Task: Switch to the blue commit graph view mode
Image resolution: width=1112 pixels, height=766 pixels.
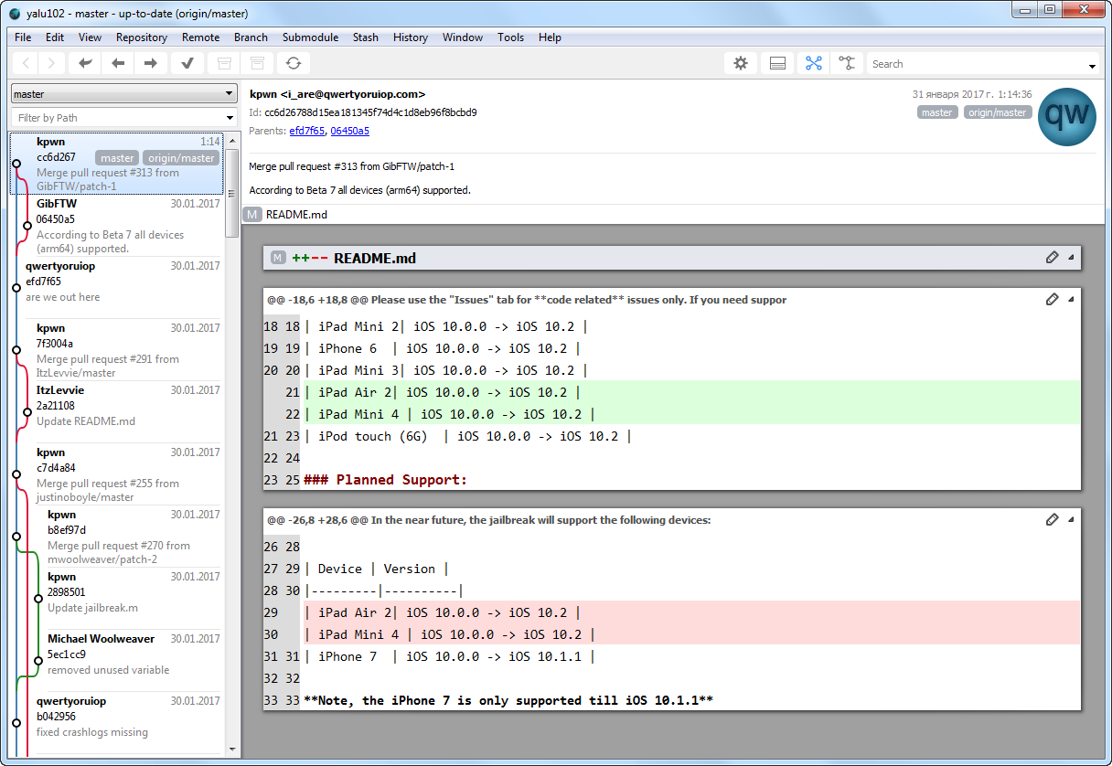Action: 813,63
